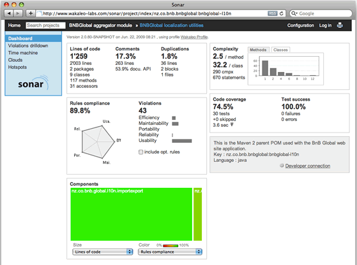Screen dimensions: 357x265
Task: Click the complexity value 32.2 / class
Action: (228, 65)
